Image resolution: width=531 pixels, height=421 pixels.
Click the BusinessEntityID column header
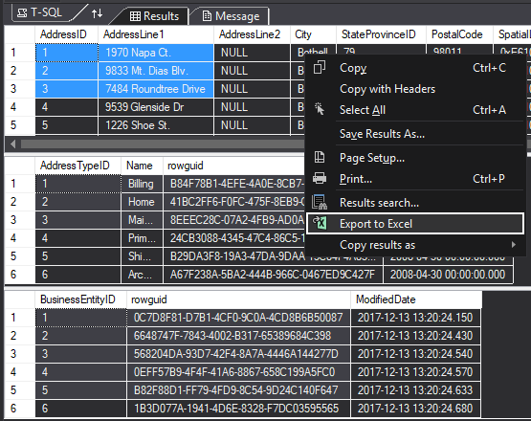[x=80, y=299]
